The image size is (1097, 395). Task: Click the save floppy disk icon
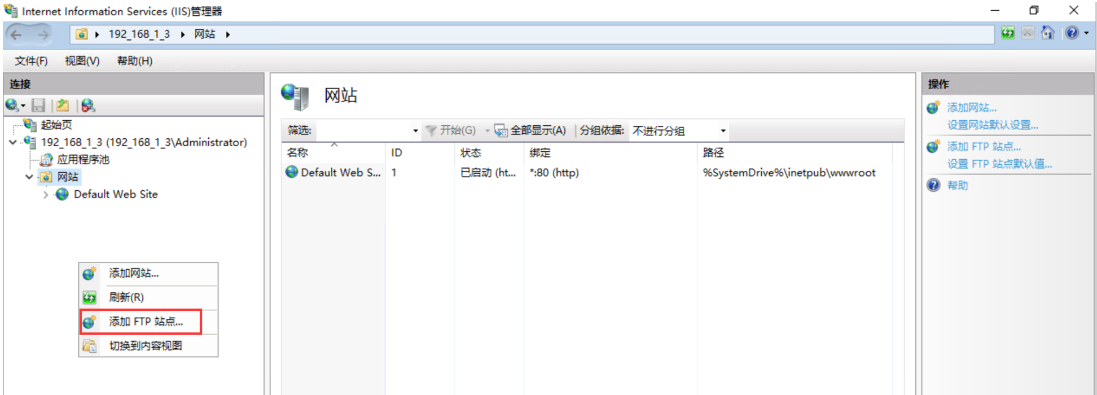[38, 105]
